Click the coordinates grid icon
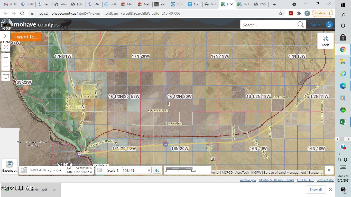 tap(24, 170)
